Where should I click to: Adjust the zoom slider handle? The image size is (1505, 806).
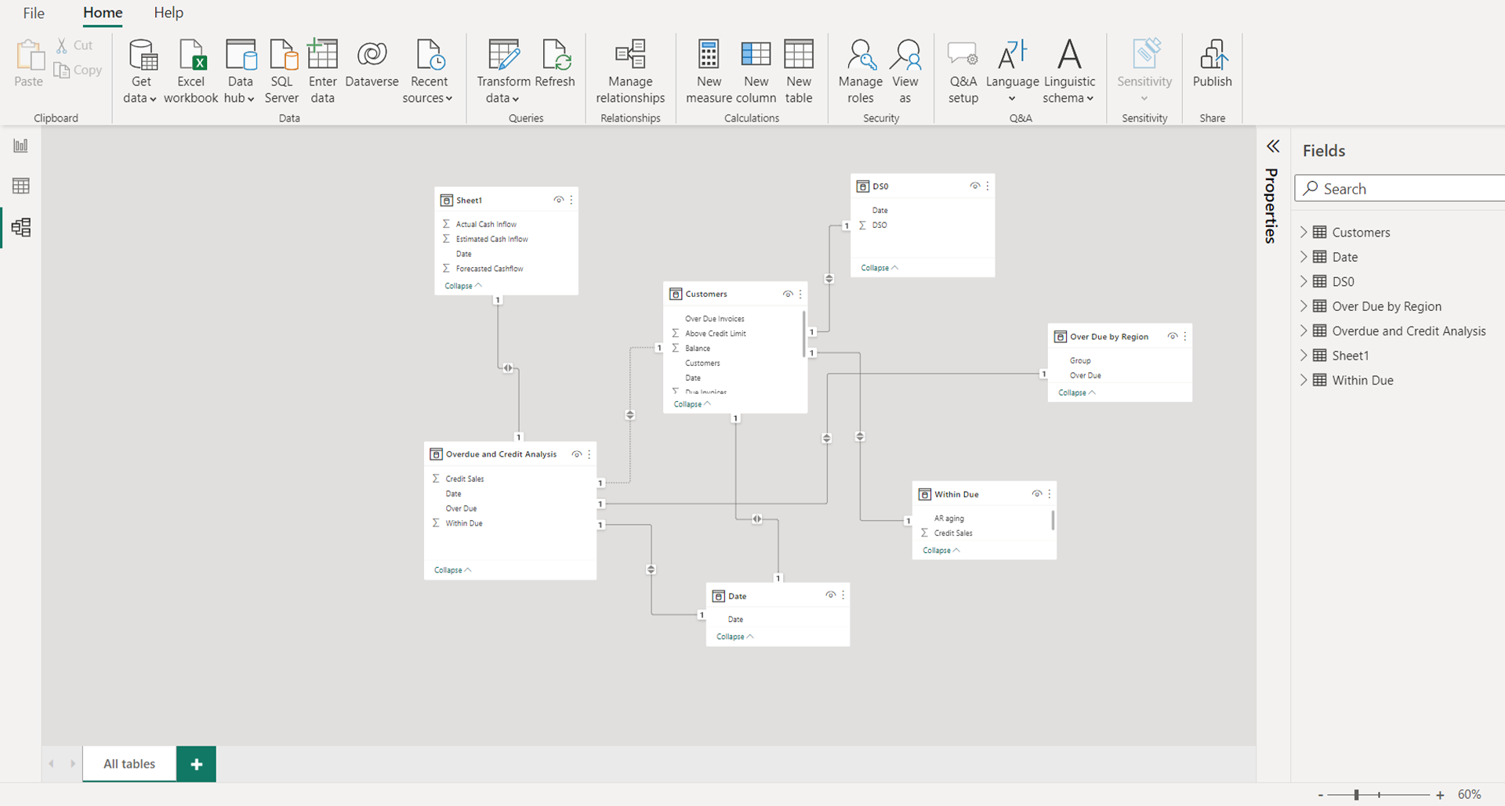coord(1356,795)
